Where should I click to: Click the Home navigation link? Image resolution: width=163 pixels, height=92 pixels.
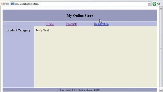pos(50,24)
